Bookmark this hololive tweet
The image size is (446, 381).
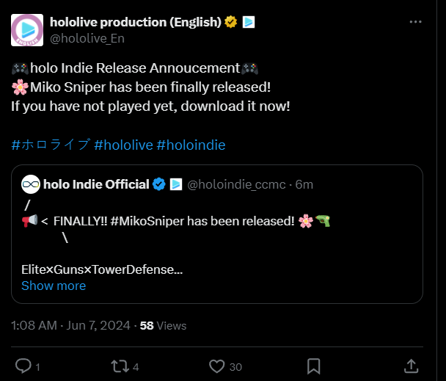(x=313, y=366)
